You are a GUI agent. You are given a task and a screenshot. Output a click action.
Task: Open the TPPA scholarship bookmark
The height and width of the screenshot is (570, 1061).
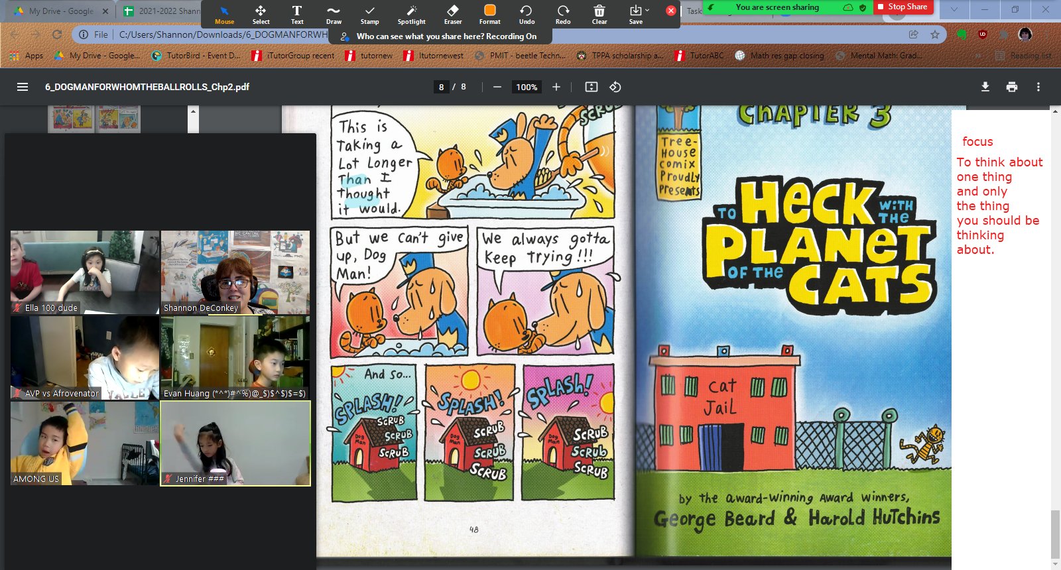pos(620,56)
